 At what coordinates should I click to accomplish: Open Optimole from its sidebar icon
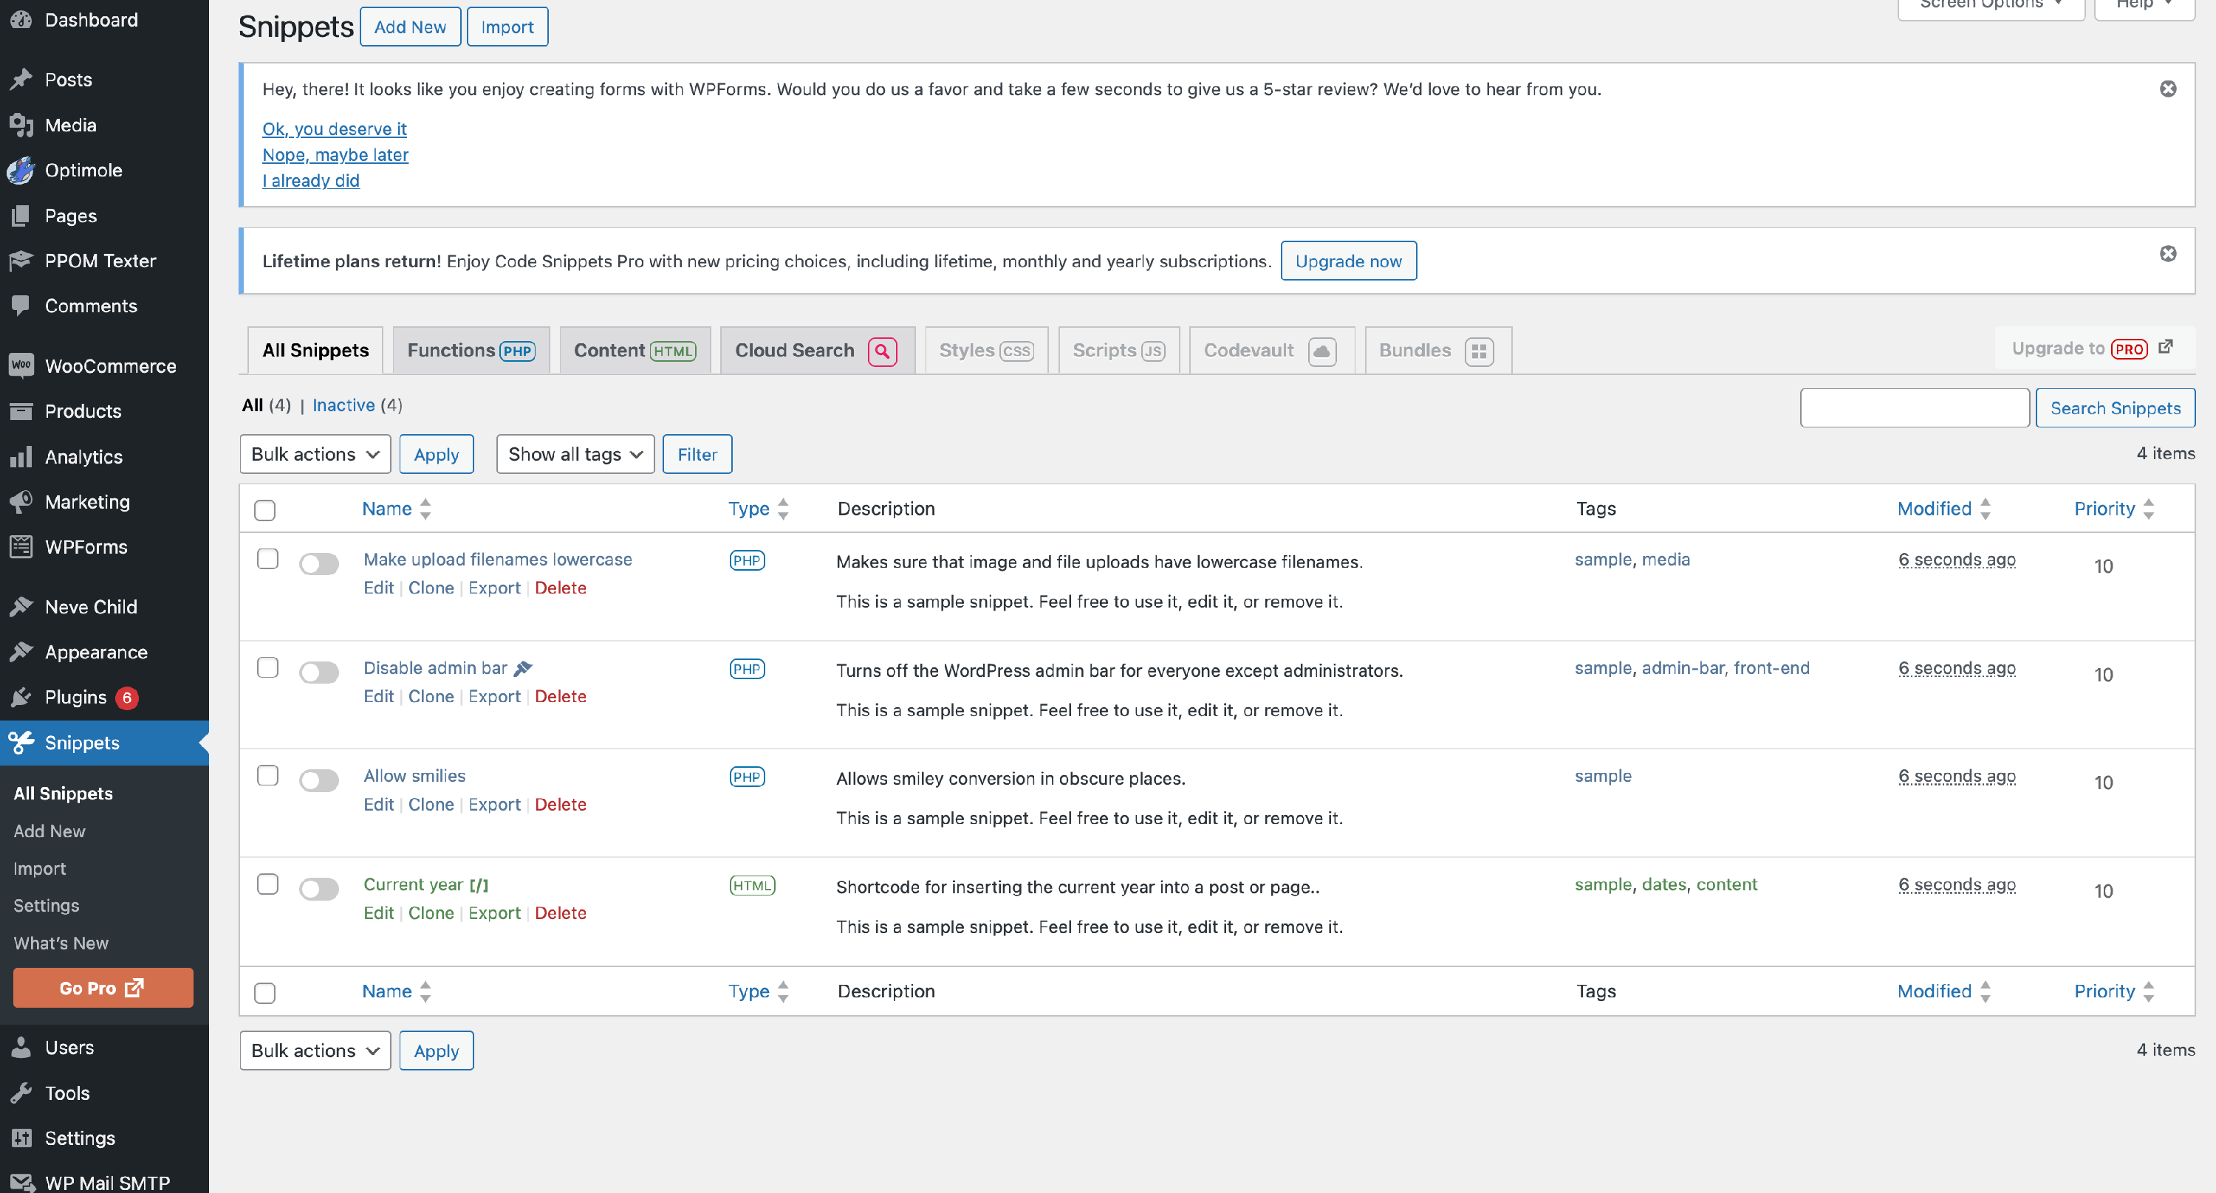(21, 171)
